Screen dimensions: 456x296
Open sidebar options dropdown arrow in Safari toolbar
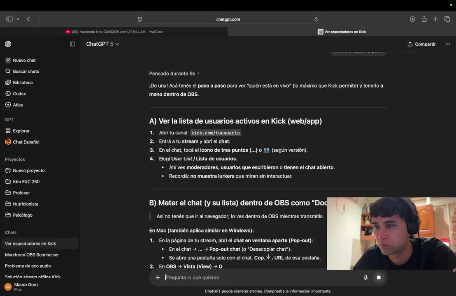18,19
